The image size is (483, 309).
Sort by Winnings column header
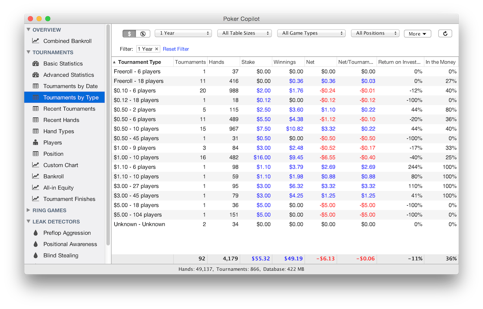pos(288,62)
